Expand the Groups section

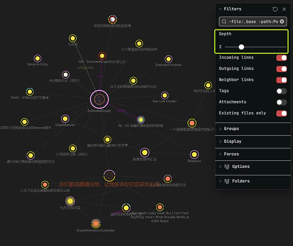point(253,129)
